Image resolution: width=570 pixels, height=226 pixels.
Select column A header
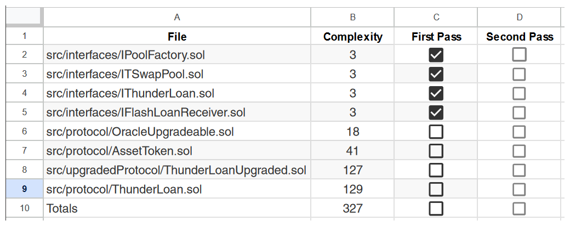pos(177,17)
